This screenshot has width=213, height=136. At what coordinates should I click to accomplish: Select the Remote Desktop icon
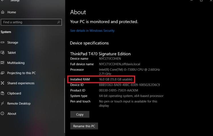pyautogui.click(x=3, y=103)
